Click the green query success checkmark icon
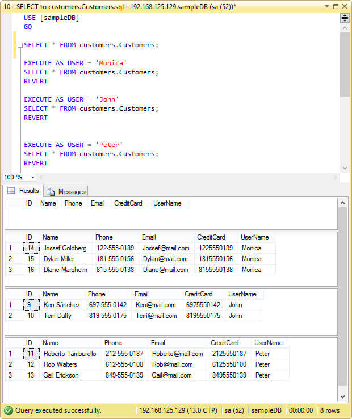Screen dimensions: 352x419 pos(8,410)
